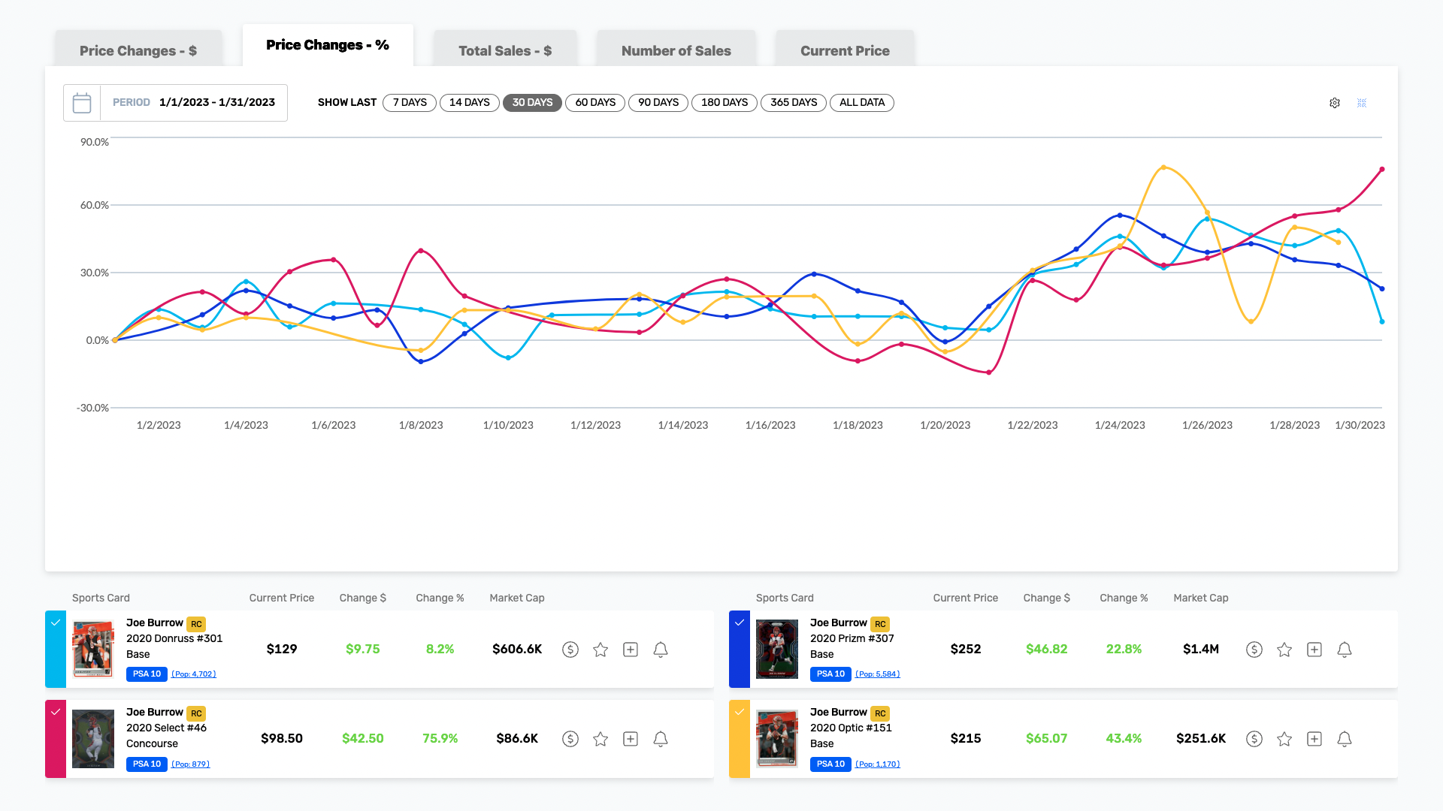Viewport: 1443px width, 811px height.
Task: Click the yellow line's peak data point
Action: (1163, 167)
